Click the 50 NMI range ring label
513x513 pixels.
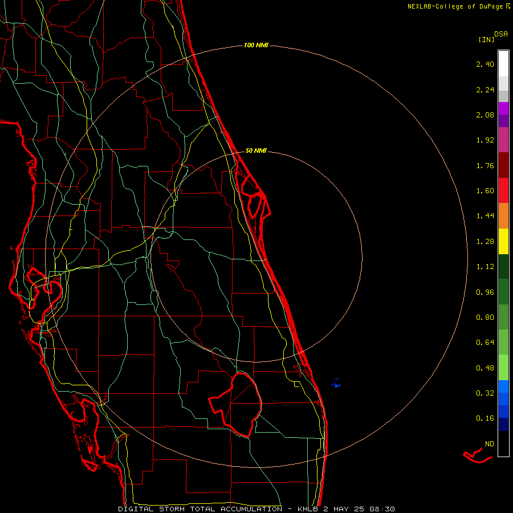(256, 150)
